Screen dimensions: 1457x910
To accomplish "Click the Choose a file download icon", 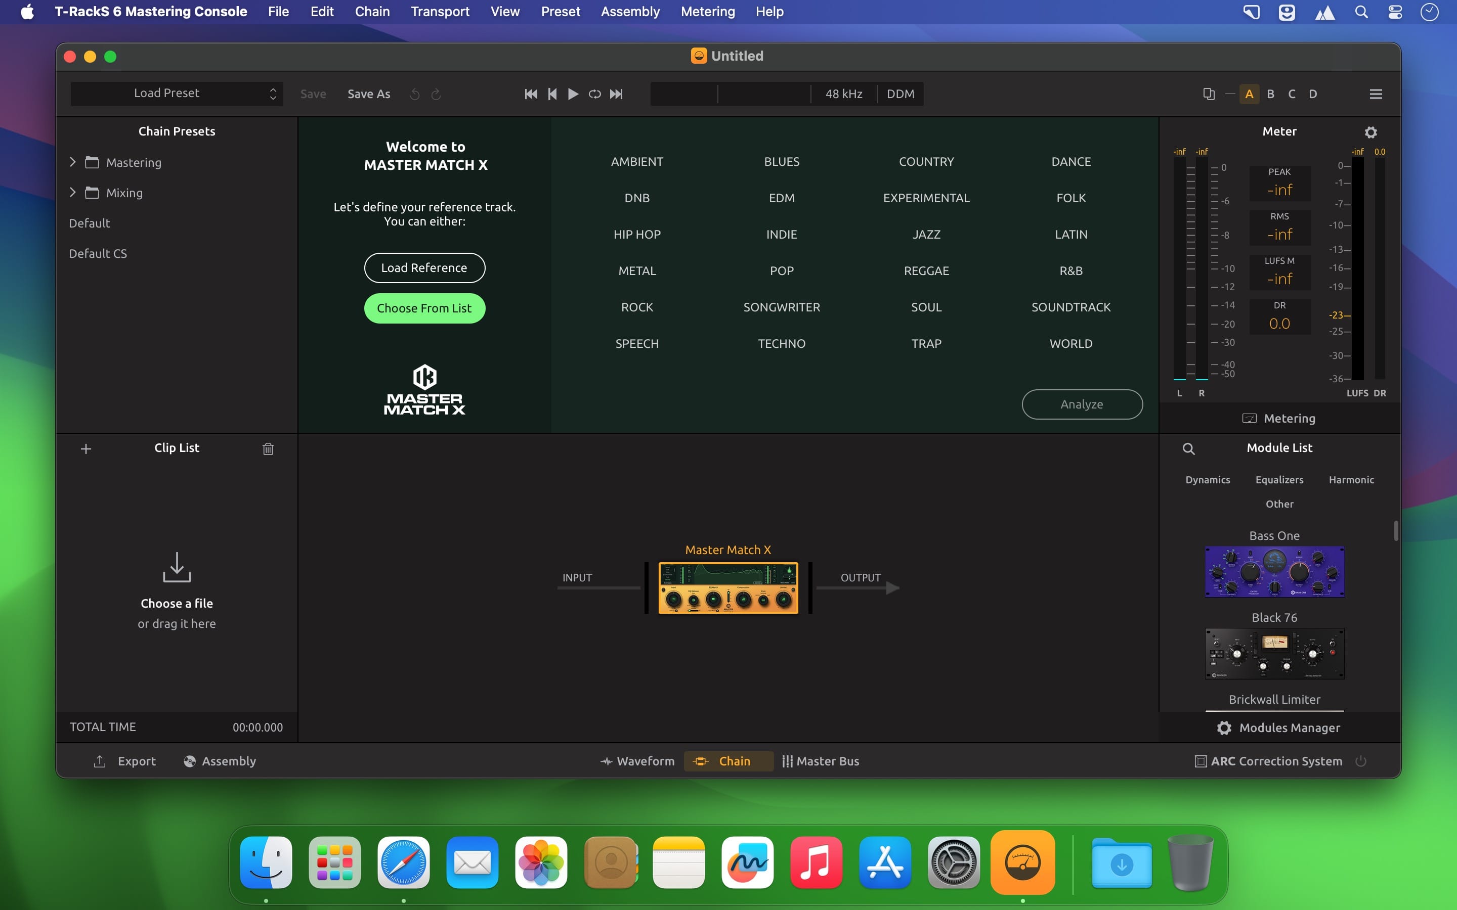I will click(x=177, y=567).
